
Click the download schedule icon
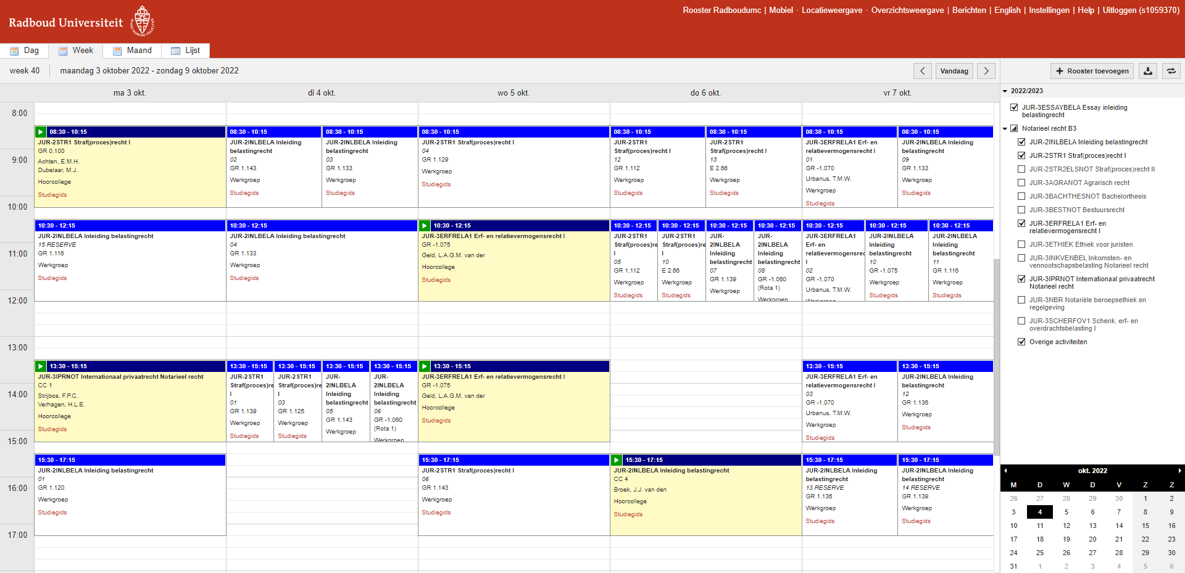1147,71
